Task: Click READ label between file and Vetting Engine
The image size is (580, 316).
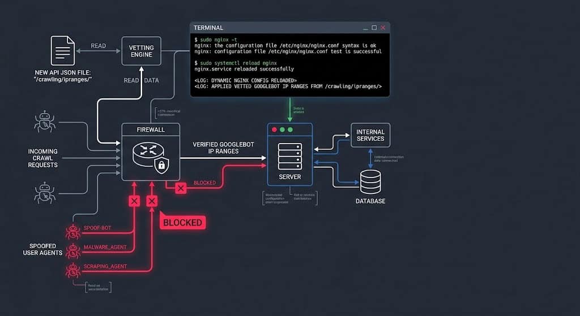Action: pyautogui.click(x=99, y=46)
